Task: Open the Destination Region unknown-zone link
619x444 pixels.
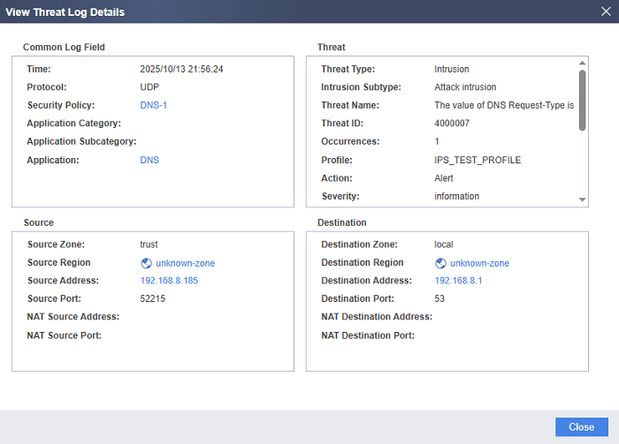Action: coord(479,263)
